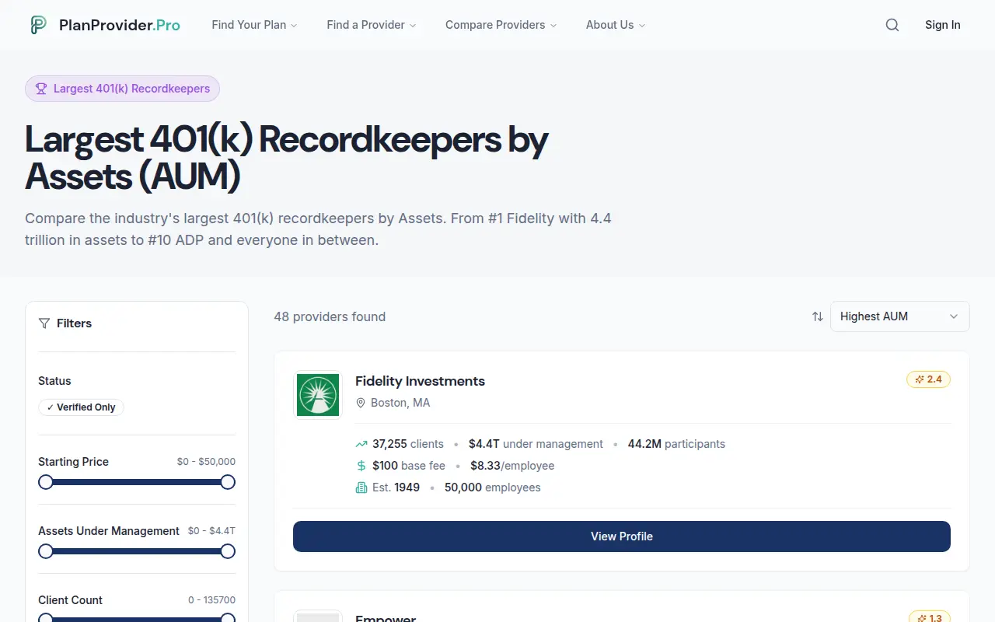Open search via magnifier icon
Screen dimensions: 995x622
(x=892, y=25)
